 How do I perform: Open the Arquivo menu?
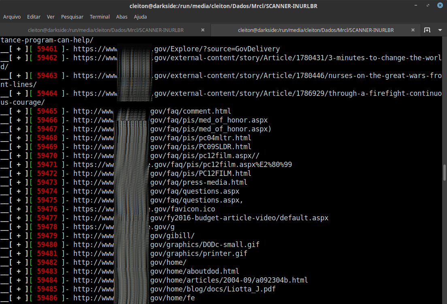[x=12, y=17]
